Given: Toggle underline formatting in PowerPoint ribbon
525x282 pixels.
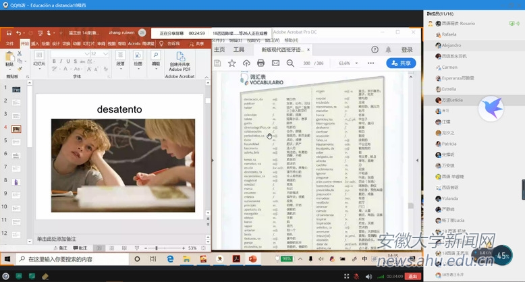Looking at the screenshot, I should (68, 61).
